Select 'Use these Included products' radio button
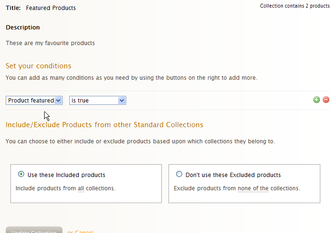336x233 pixels. (x=21, y=174)
